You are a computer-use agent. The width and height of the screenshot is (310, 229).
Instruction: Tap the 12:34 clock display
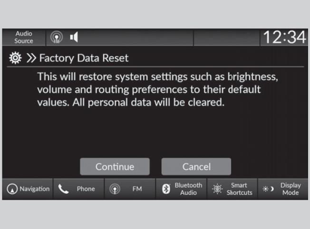point(285,37)
